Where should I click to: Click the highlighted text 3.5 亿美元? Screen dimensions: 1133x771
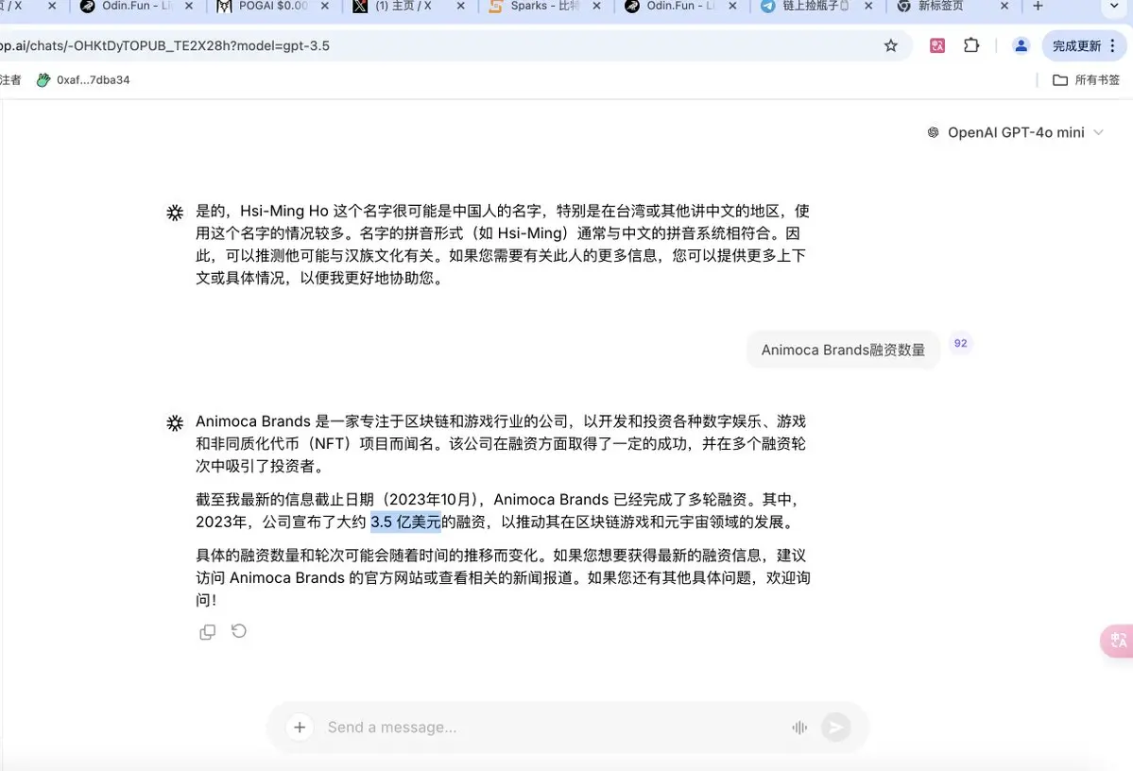(405, 522)
